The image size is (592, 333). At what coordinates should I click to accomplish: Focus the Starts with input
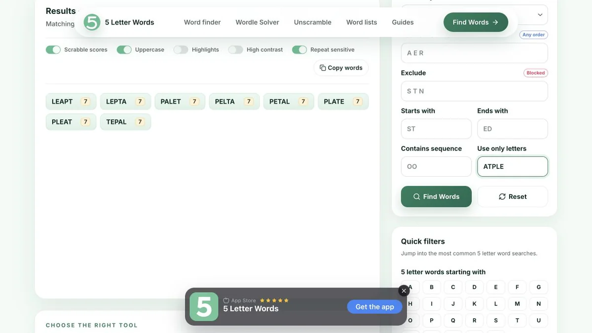[x=436, y=129]
